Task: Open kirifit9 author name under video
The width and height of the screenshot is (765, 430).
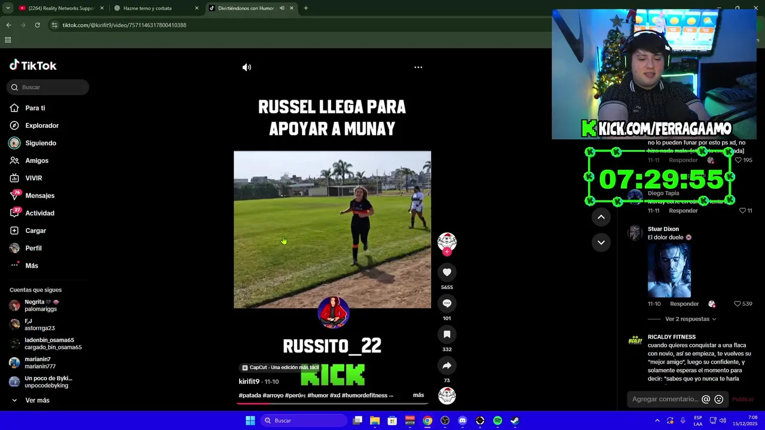Action: tap(249, 382)
